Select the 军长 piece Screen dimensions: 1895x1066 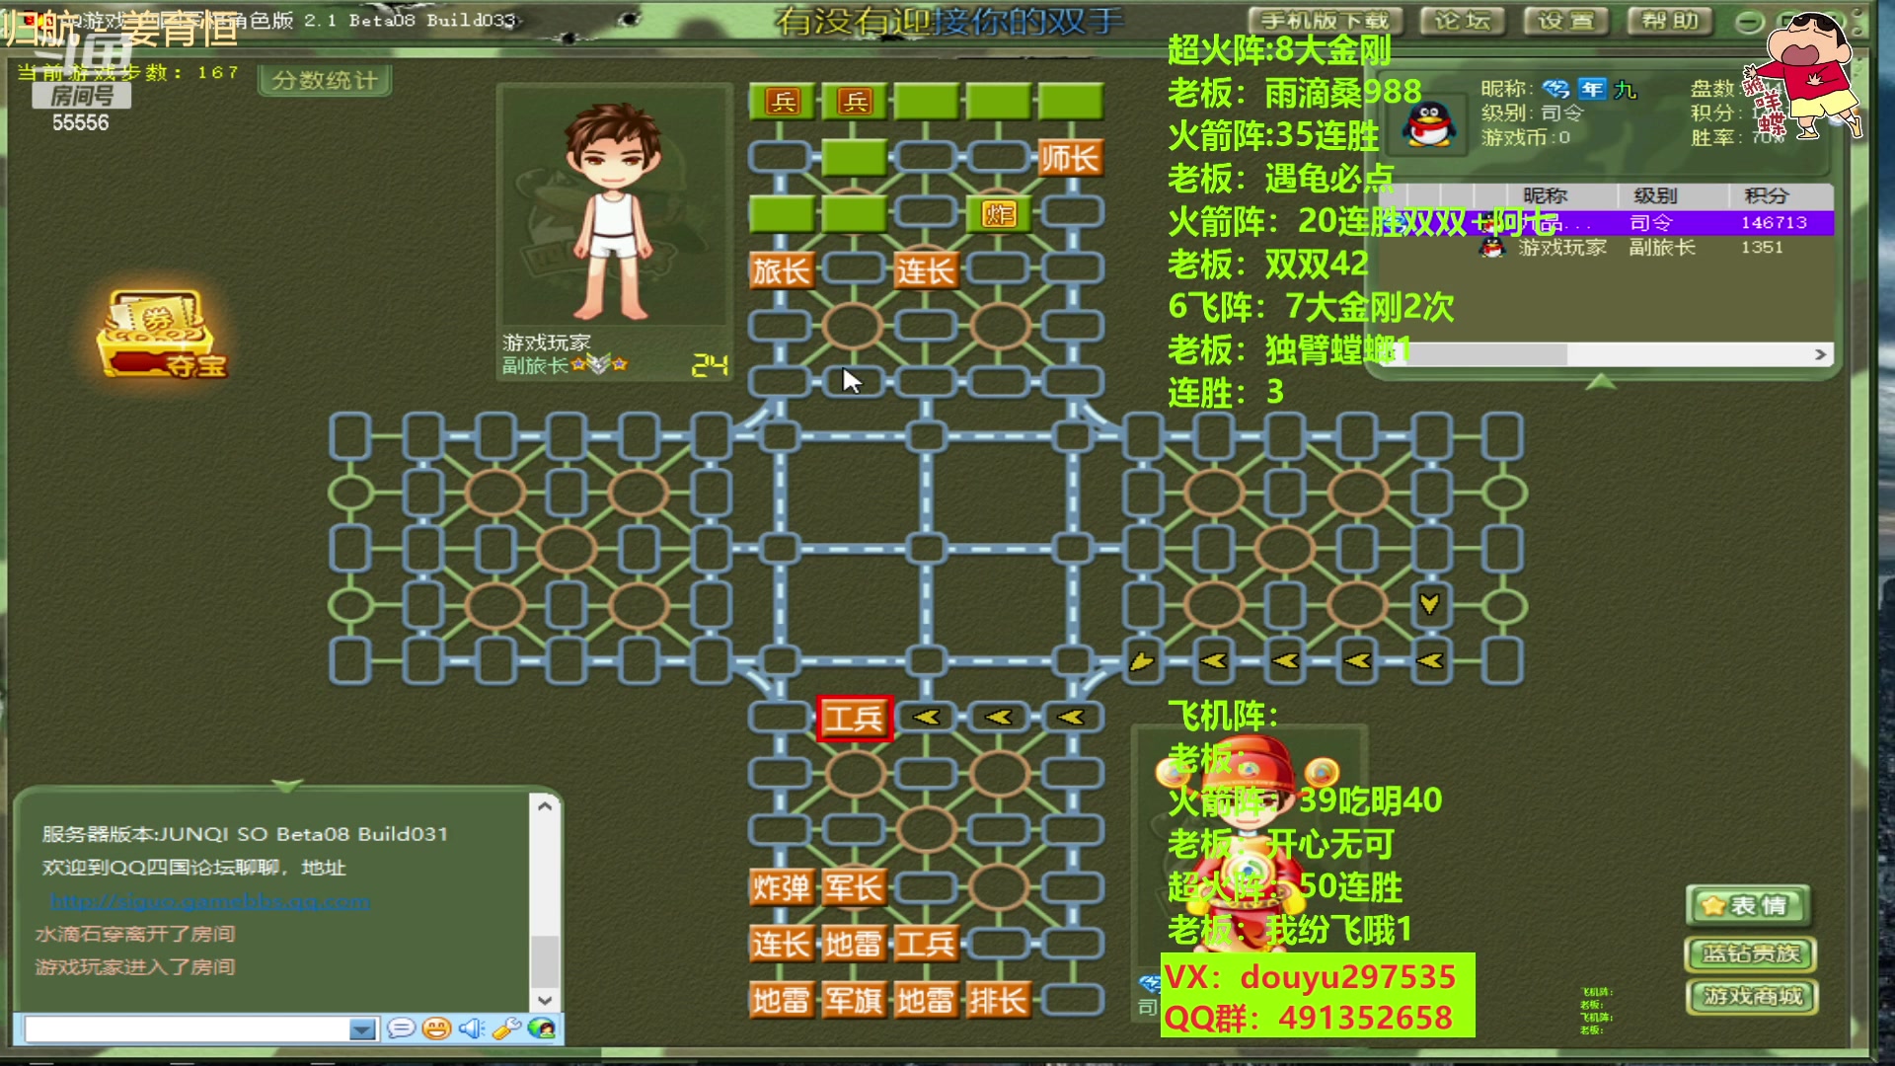point(854,887)
